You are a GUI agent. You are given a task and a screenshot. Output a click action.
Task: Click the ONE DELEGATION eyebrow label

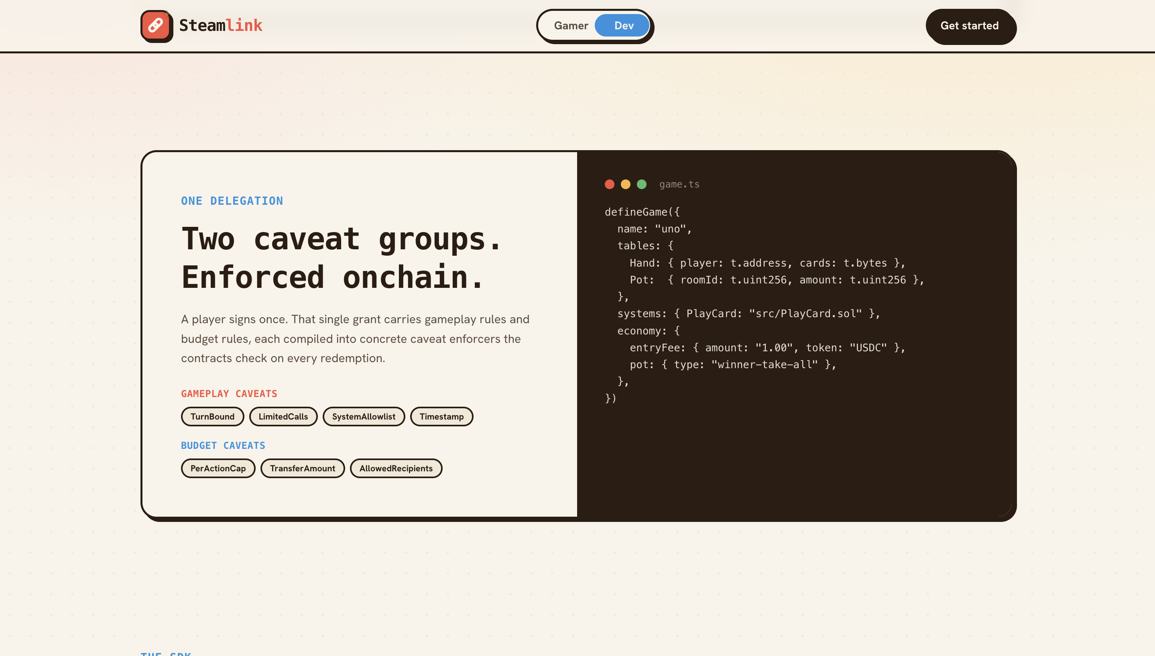pos(232,201)
